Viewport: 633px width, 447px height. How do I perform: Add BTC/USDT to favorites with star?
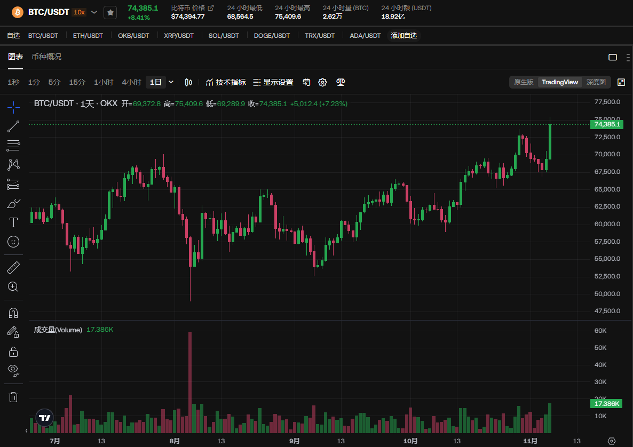tap(110, 12)
